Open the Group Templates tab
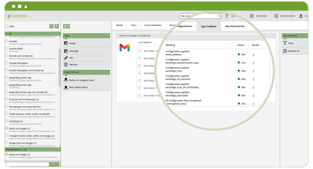The width and height of the screenshot is (313, 169). pos(153,25)
